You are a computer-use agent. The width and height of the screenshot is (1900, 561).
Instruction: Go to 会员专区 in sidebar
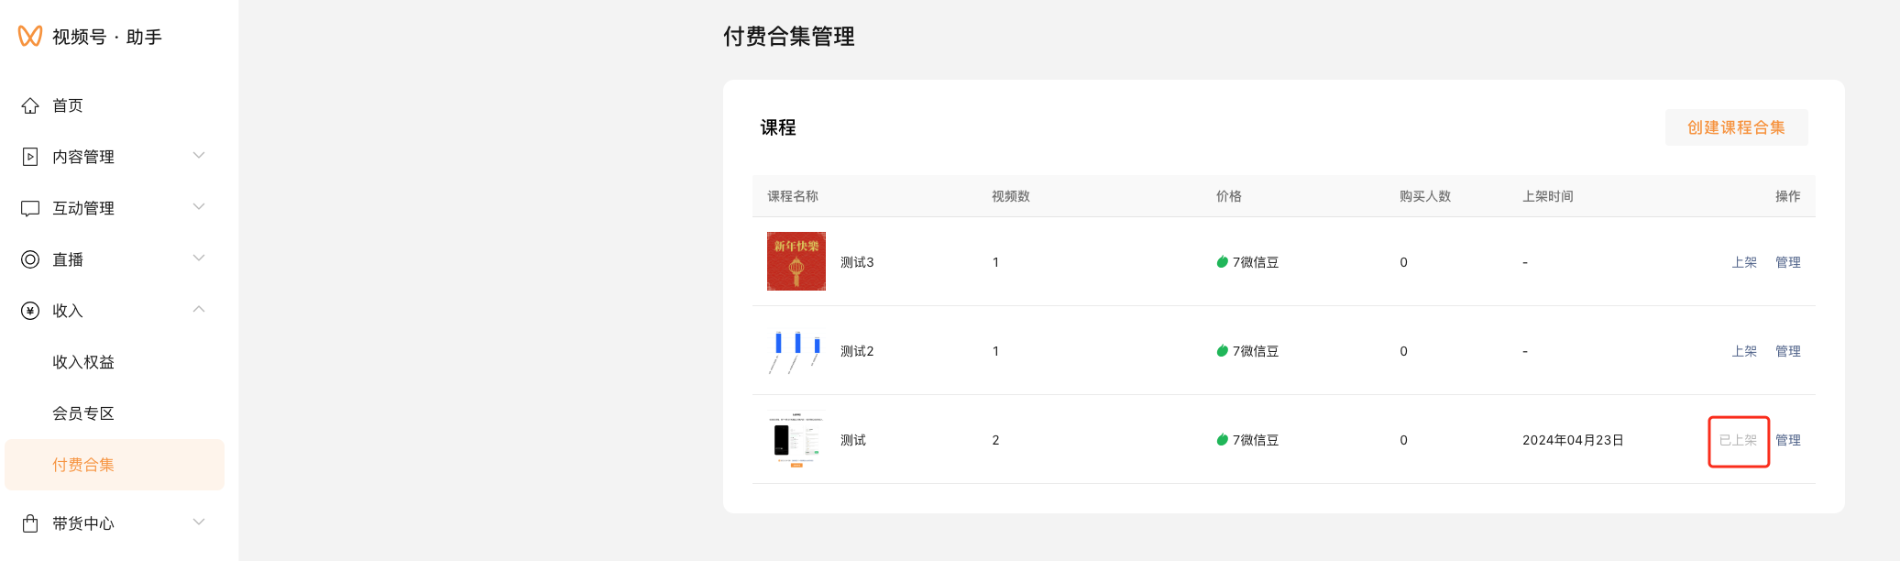point(83,413)
